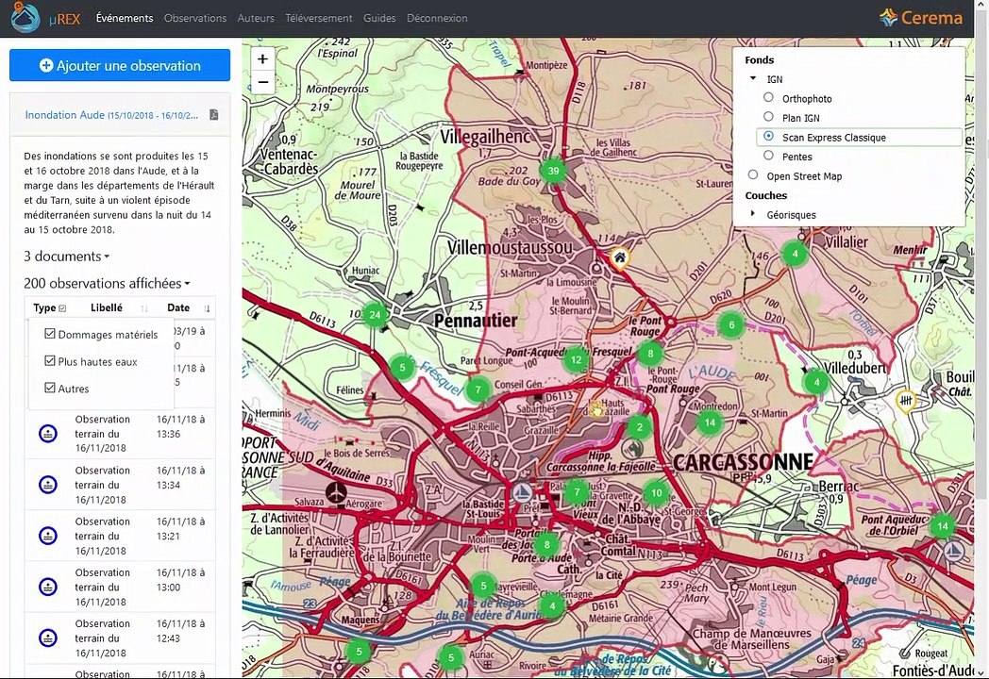
Task: Toggle the Type column filter checkbox icon
Action: point(62,308)
